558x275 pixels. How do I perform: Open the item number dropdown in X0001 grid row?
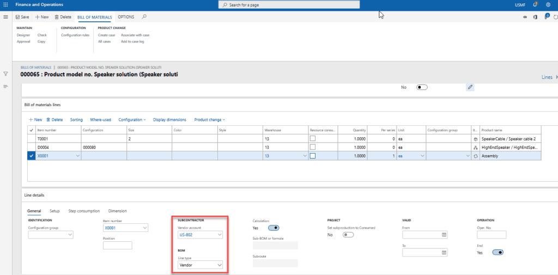77,156
